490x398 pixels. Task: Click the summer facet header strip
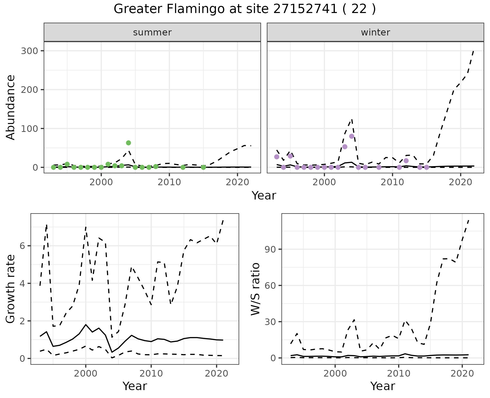[152, 32]
